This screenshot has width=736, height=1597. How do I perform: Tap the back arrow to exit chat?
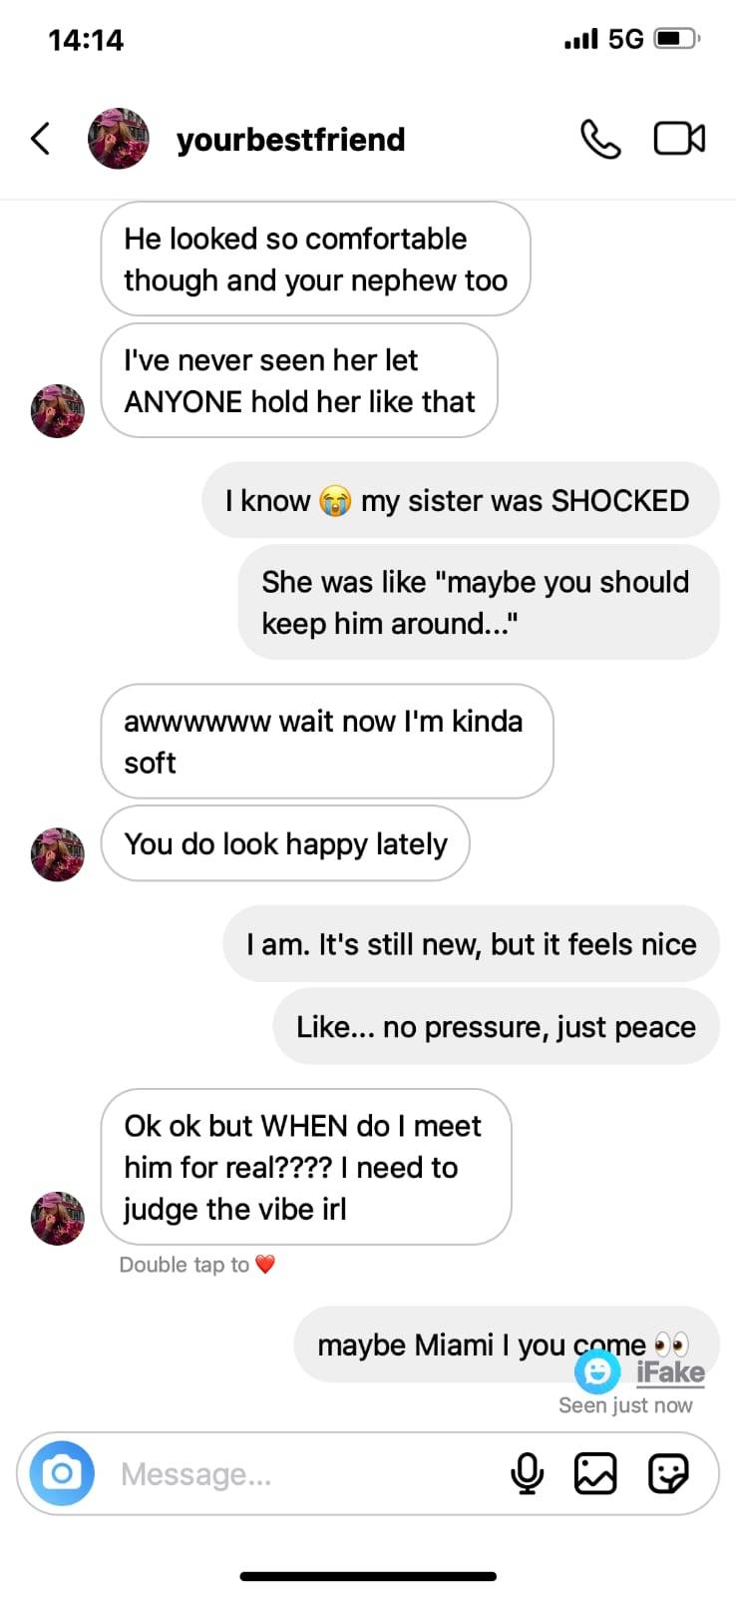pyautogui.click(x=41, y=139)
